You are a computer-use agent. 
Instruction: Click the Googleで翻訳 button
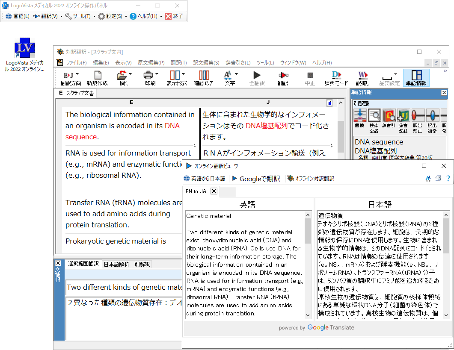(x=256, y=179)
